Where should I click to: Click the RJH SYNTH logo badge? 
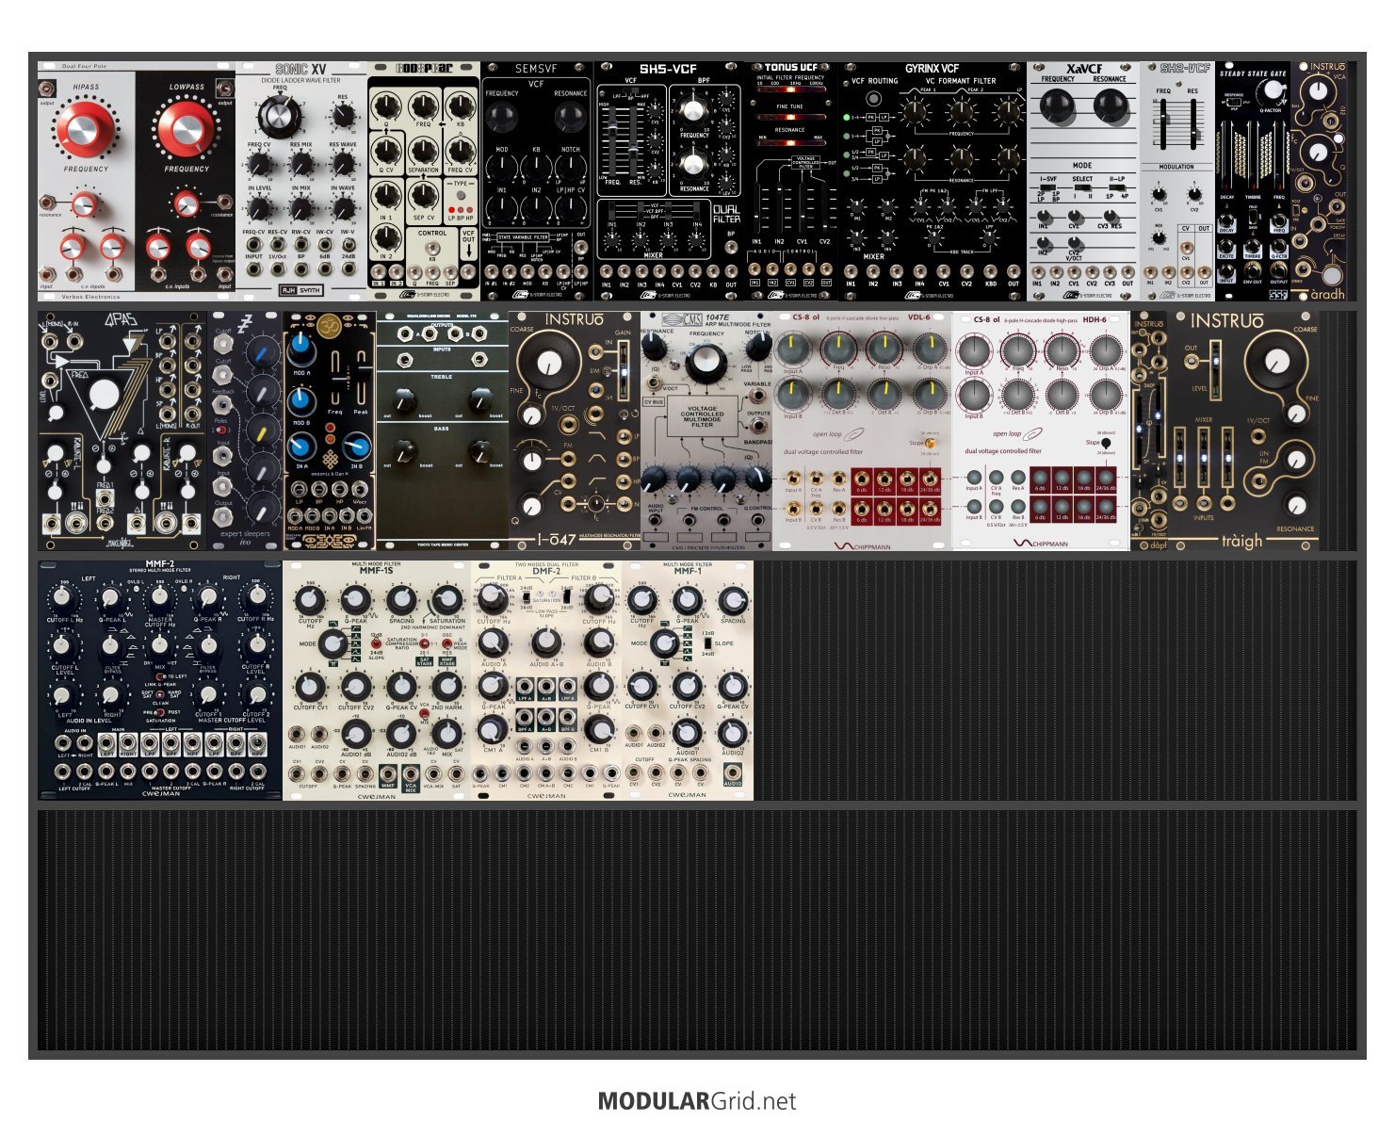tap(300, 290)
